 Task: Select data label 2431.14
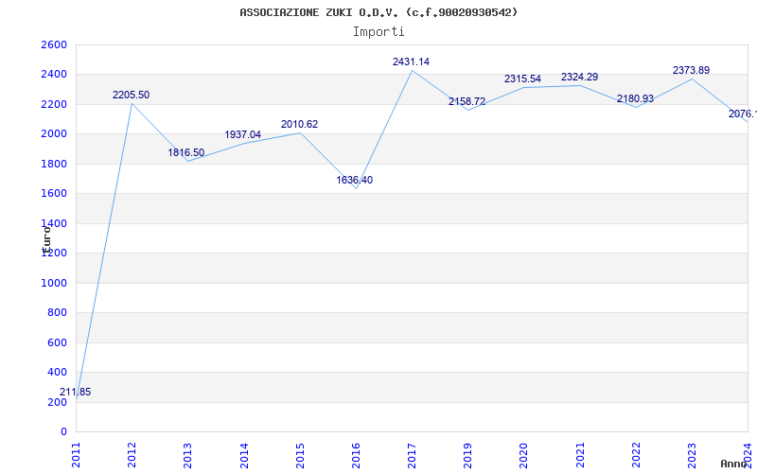point(411,61)
